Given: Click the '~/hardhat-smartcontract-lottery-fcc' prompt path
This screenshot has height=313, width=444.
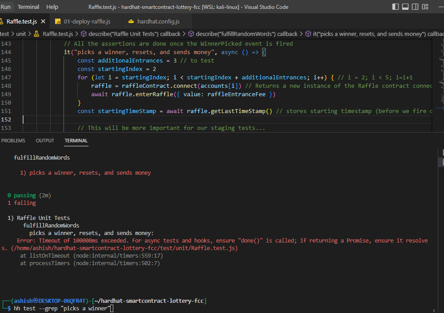Looking at the screenshot, I should (x=149, y=301).
